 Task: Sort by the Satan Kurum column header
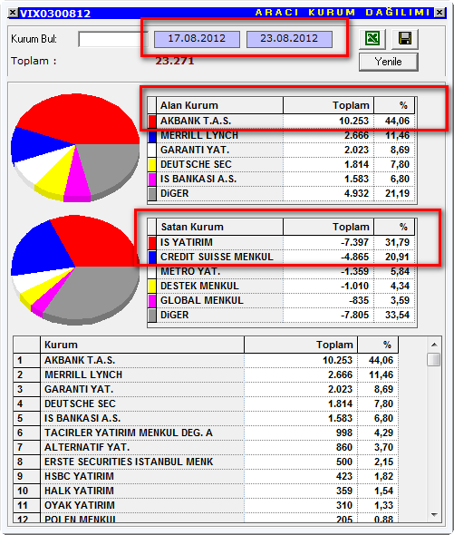pos(219,227)
